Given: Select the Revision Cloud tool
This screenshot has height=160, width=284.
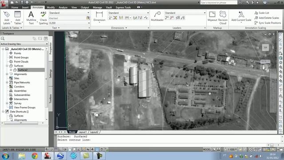Looking at the screenshot, I should coord(223,18).
